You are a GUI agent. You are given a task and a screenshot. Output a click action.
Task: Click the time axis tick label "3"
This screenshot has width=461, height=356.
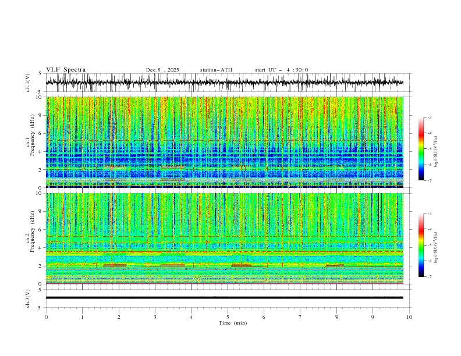pos(155,317)
